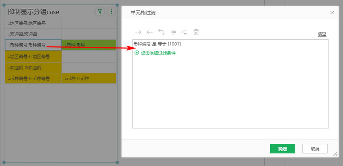Click the right-arrow indent icon in the filter toolbar
This screenshot has width=343, height=166.
[x=138, y=32]
